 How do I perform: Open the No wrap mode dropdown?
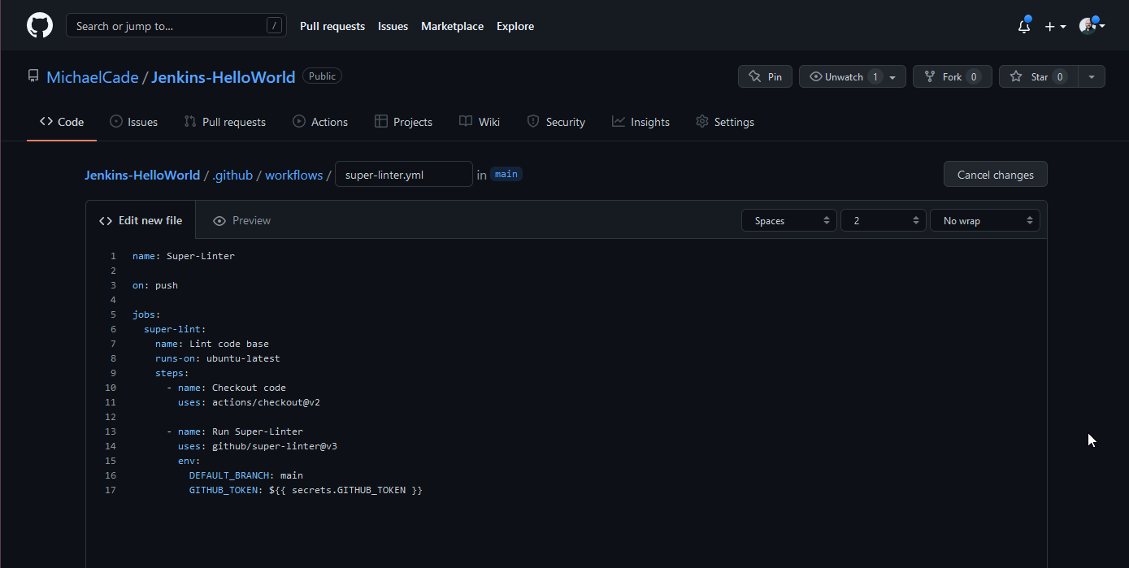[x=984, y=221]
